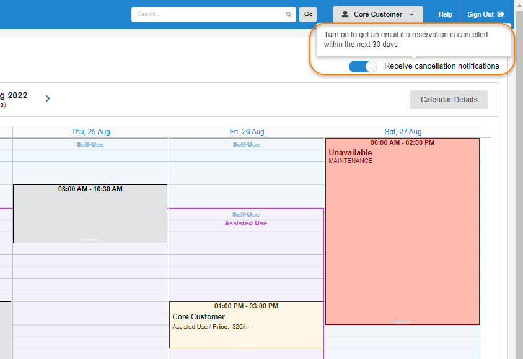Image resolution: width=523 pixels, height=359 pixels.
Task: Click the Unavailable MAINTENANCE event block
Action: 402,235
